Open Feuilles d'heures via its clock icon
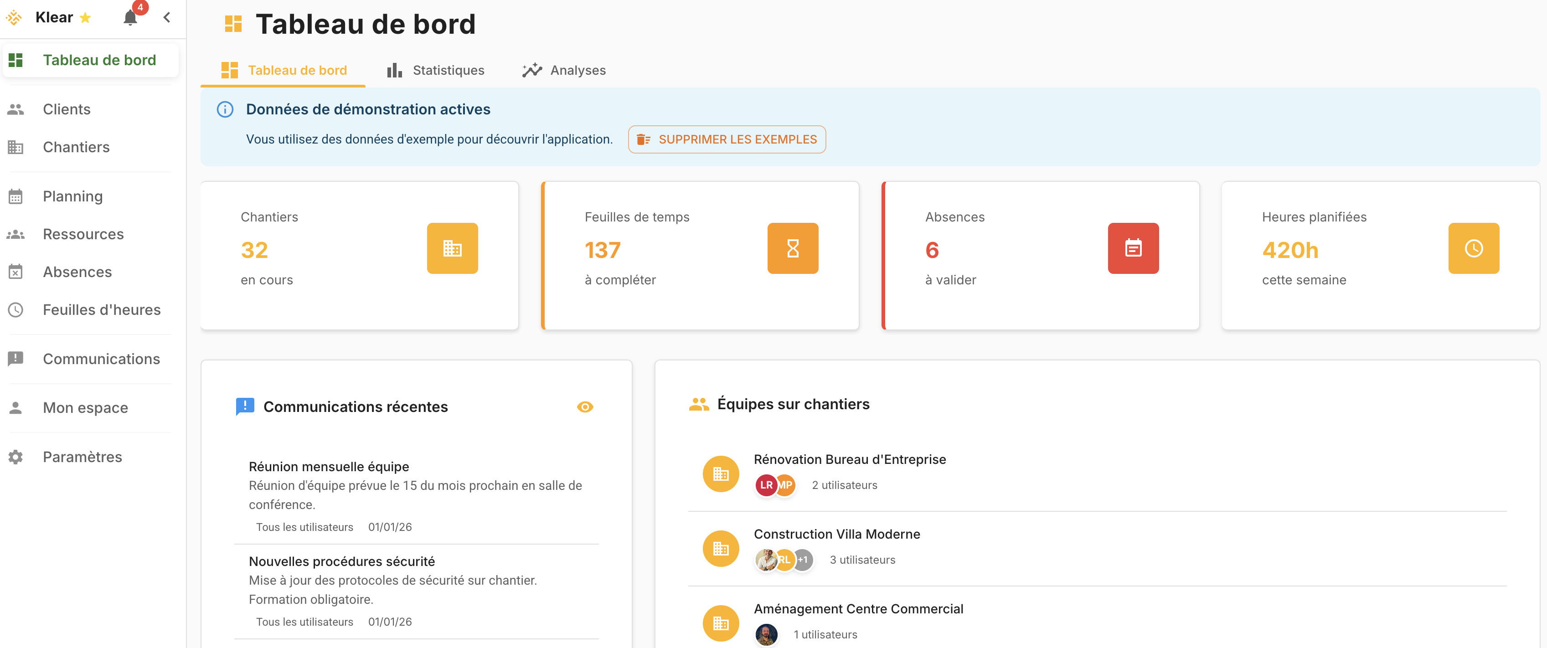1547x648 pixels. (x=15, y=309)
